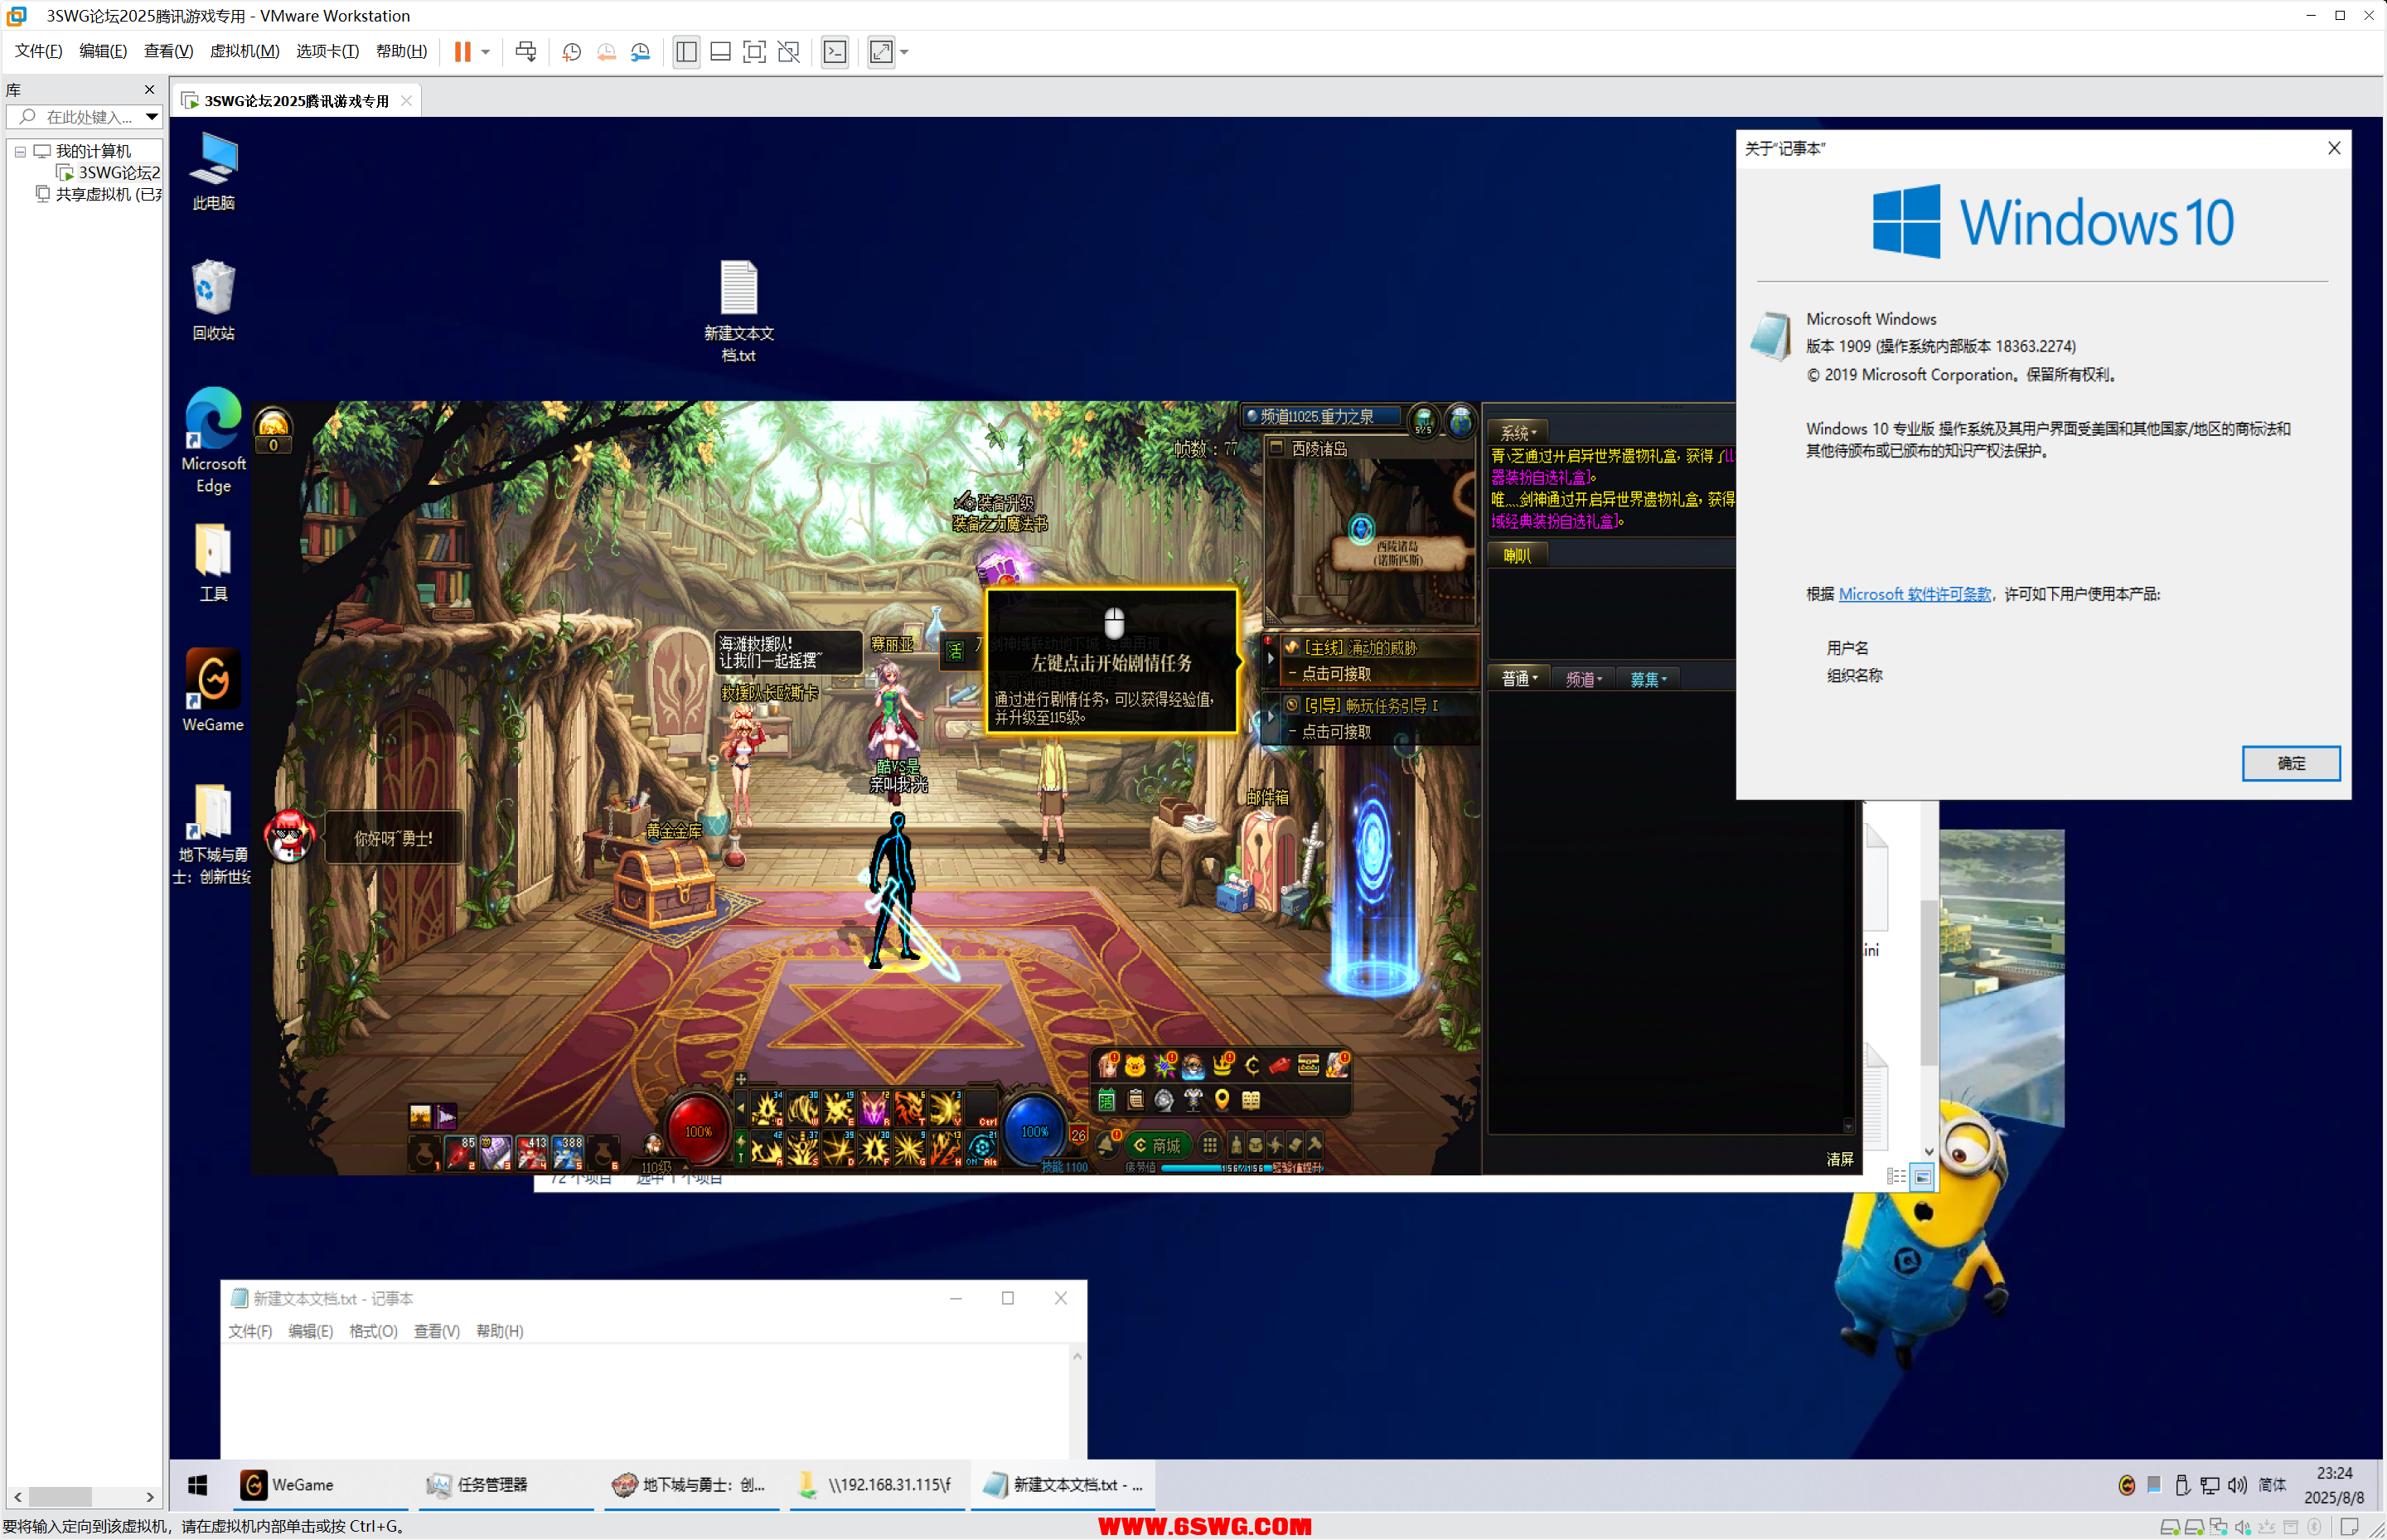Click the yellow map pin icon
2387x1540 pixels.
(1222, 1101)
